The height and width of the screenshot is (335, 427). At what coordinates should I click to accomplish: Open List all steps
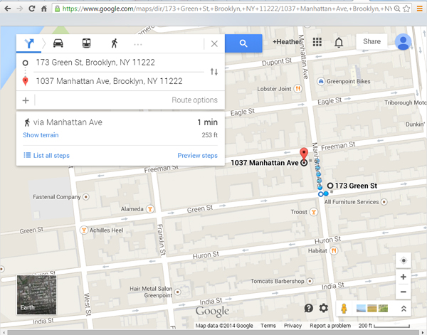[x=46, y=155]
